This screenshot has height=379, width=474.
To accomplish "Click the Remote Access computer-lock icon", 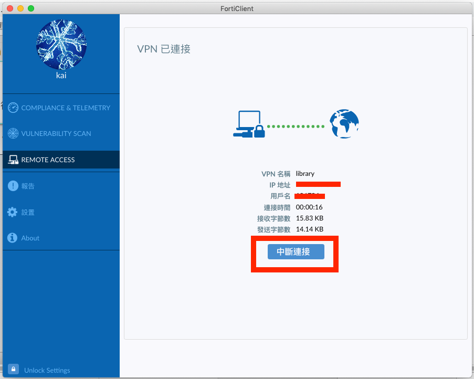I will [x=13, y=160].
